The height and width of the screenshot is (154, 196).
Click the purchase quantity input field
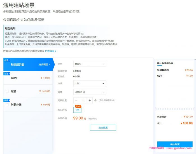pyautogui.click(x=83, y=100)
